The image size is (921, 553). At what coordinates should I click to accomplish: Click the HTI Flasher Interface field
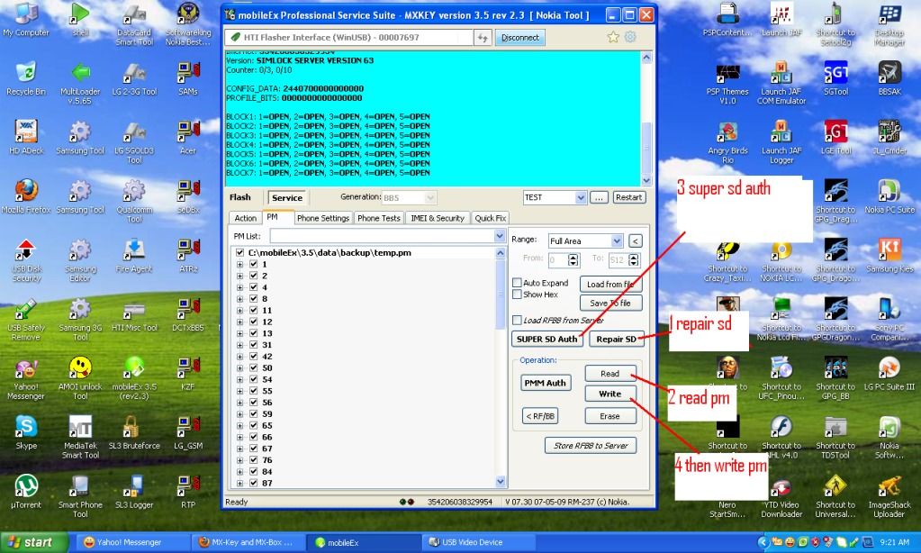[349, 38]
